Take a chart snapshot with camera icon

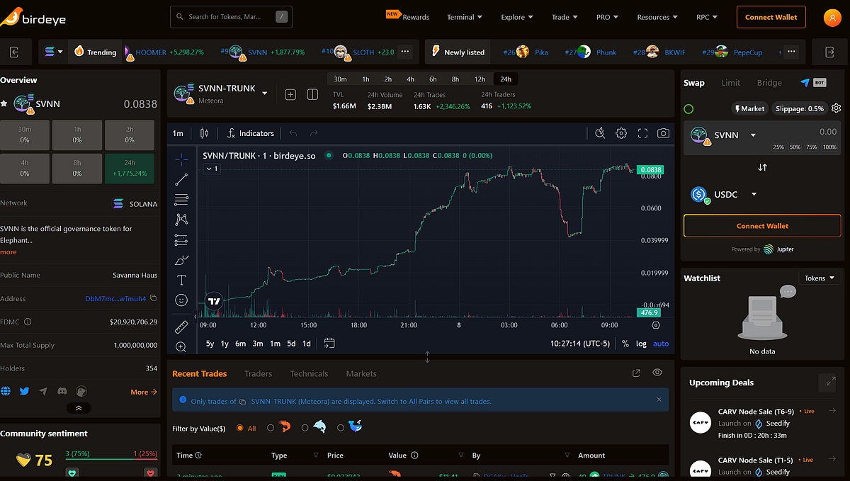tap(663, 133)
